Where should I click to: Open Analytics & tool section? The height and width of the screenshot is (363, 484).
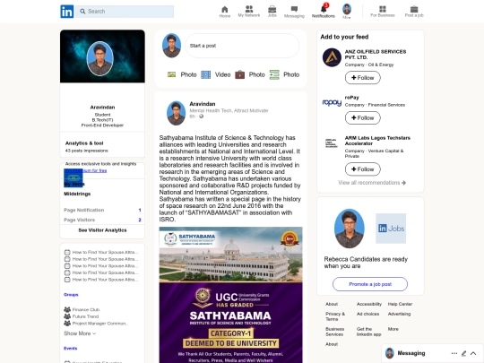click(x=84, y=143)
